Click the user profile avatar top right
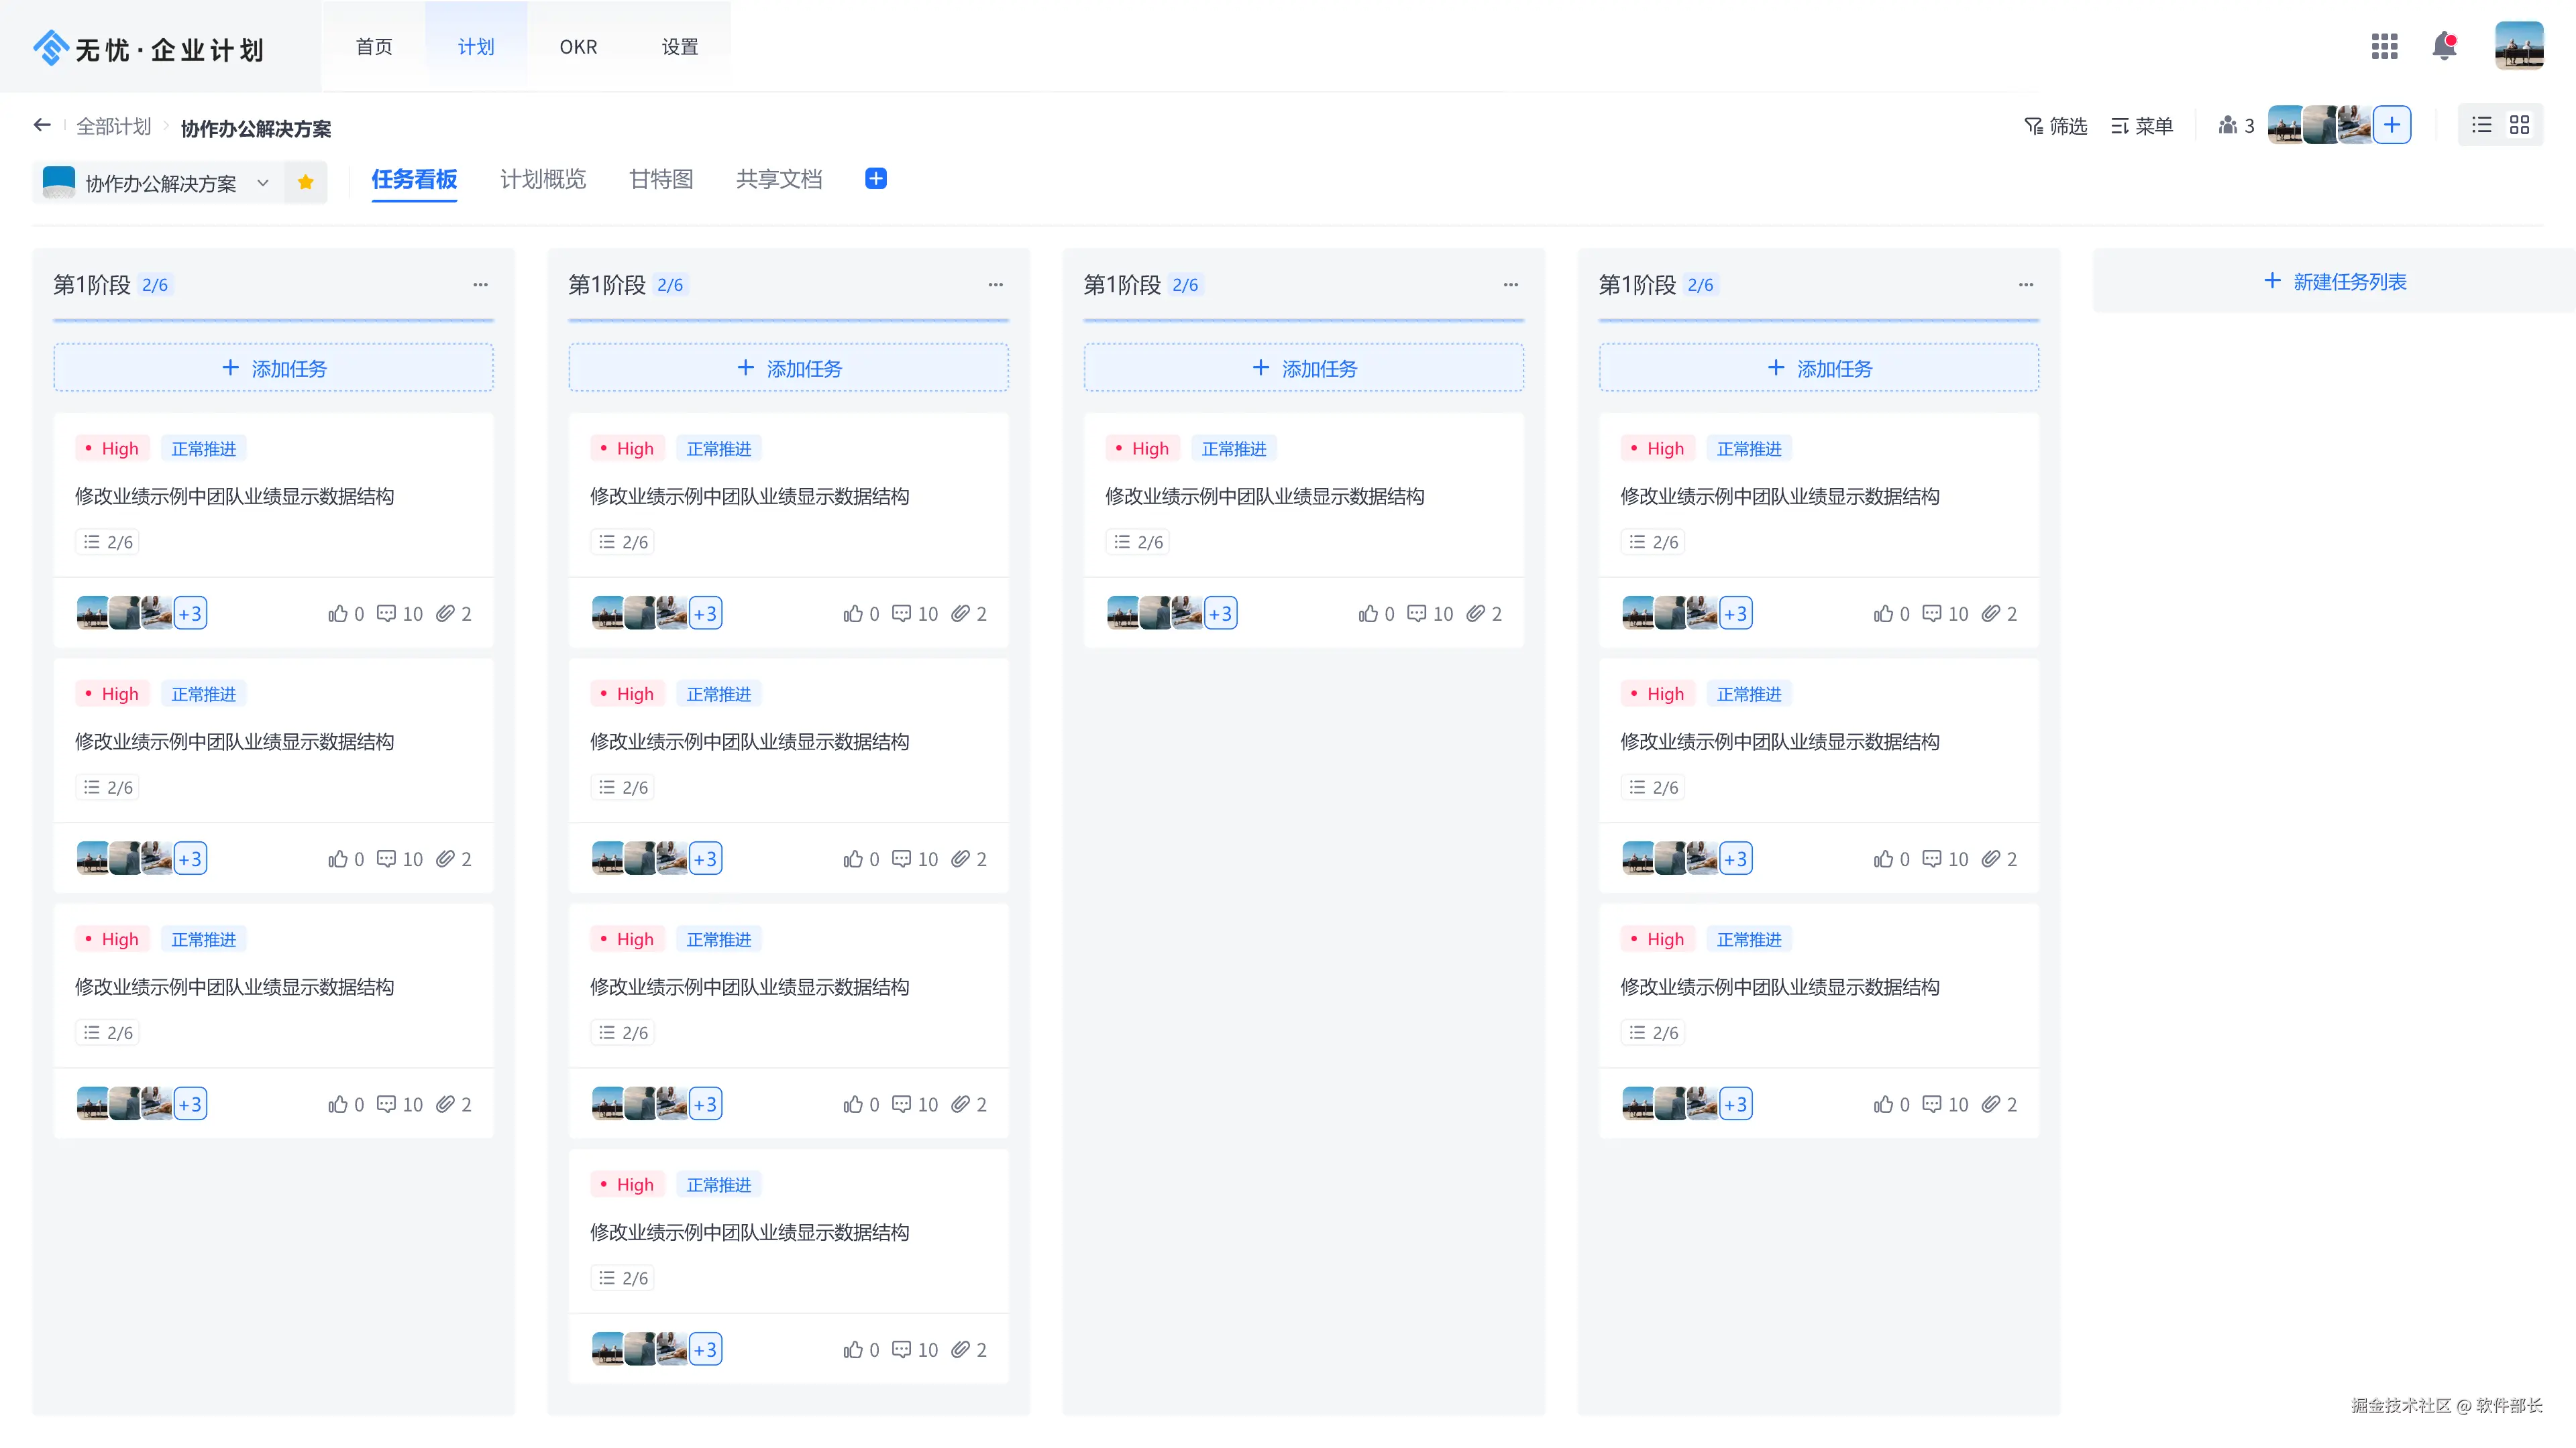This screenshot has height=1448, width=2576. [x=2518, y=46]
